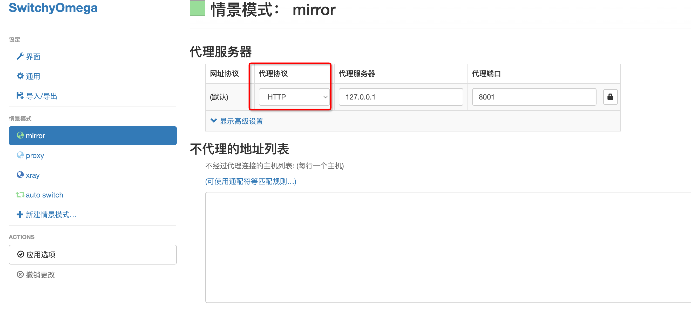Click the chevron next to 显示高级设置
The image size is (691, 317).
pos(214,121)
